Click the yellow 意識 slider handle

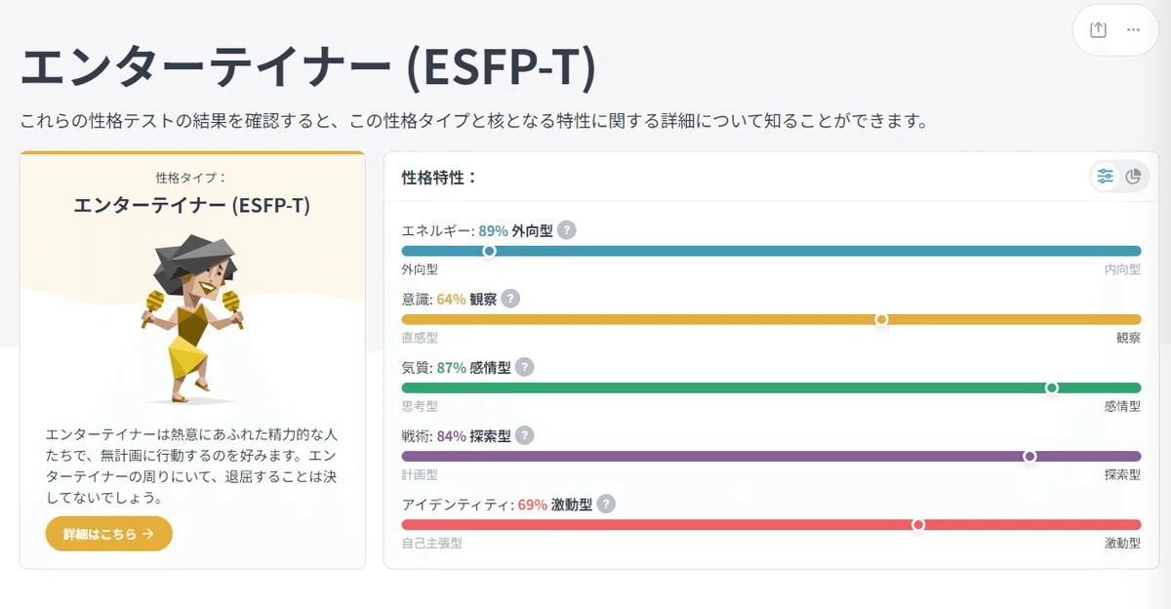[x=881, y=319]
